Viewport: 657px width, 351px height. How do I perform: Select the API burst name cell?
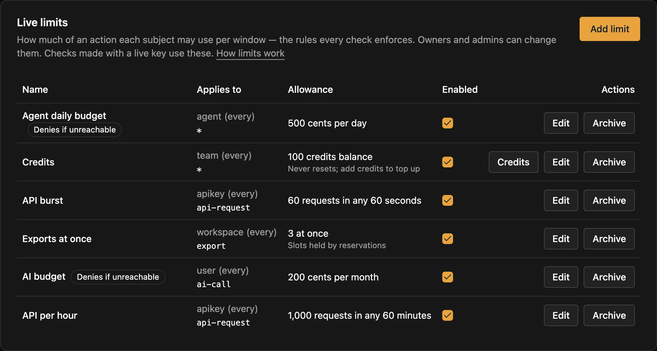click(42, 200)
